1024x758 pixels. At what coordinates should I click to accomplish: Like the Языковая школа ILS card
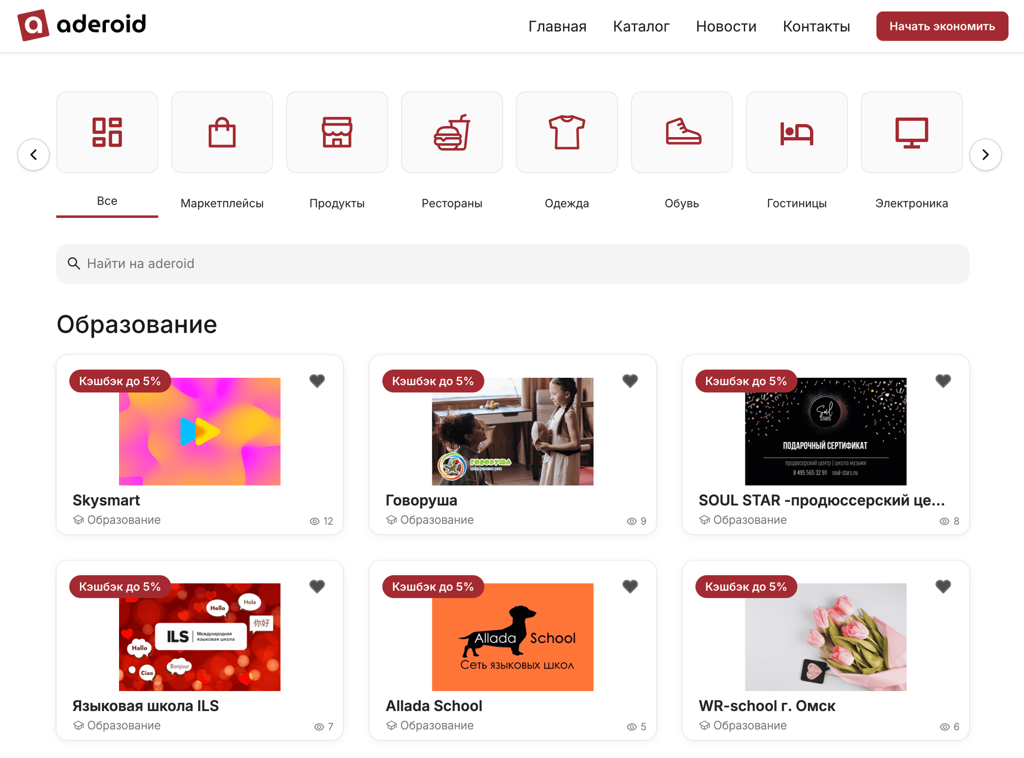[317, 586]
